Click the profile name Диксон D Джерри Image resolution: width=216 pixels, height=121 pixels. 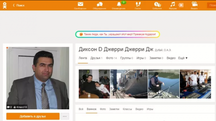point(116,49)
